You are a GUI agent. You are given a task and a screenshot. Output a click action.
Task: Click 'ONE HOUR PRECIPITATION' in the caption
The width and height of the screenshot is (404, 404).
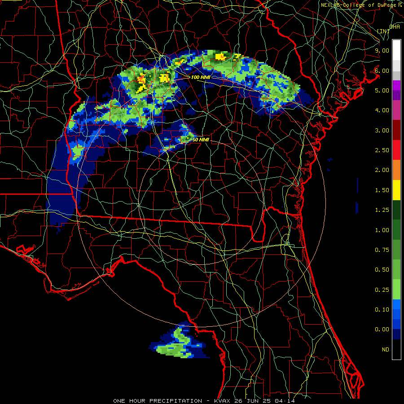158,401
